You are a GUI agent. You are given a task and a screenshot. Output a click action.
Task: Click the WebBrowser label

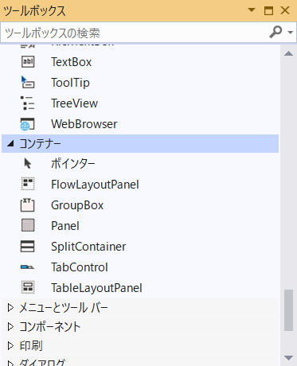[84, 124]
